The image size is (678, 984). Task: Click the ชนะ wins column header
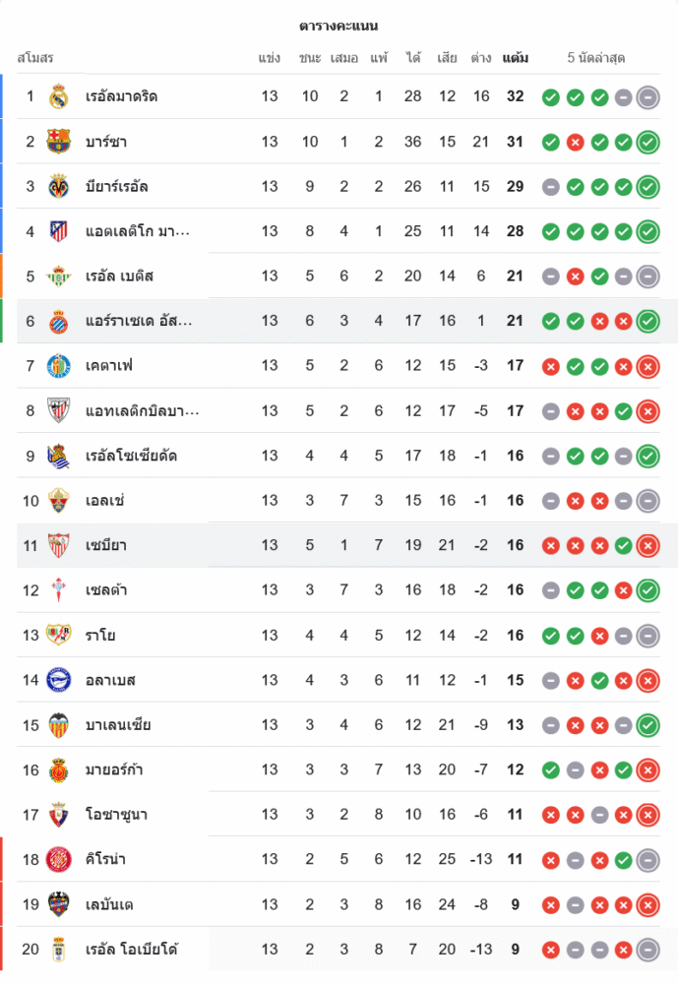[310, 58]
